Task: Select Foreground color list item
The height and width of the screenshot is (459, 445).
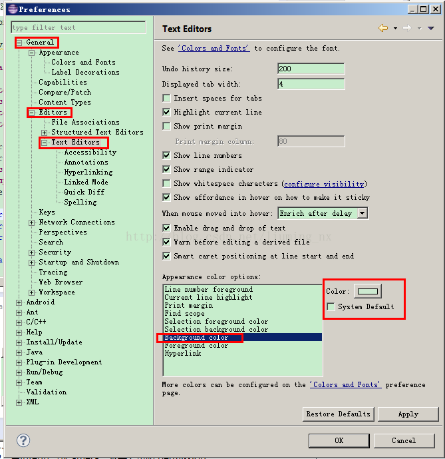Action: (196, 346)
